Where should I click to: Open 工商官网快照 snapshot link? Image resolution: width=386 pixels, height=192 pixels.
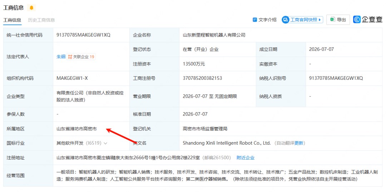302,20
